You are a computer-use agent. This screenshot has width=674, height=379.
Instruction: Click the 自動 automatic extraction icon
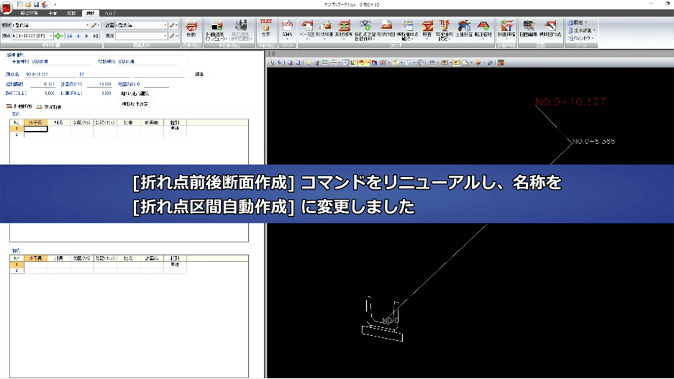click(191, 29)
